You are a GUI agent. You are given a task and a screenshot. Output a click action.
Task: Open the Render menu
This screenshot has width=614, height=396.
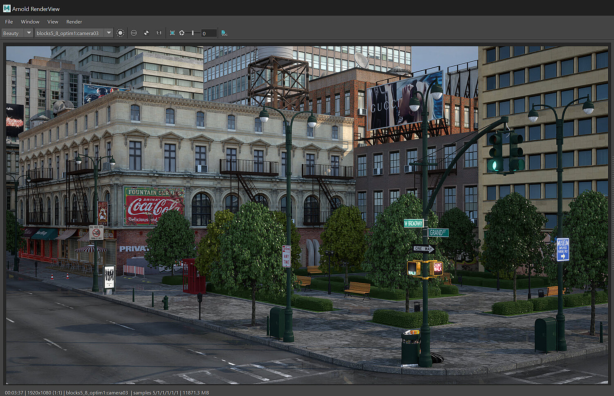point(74,22)
